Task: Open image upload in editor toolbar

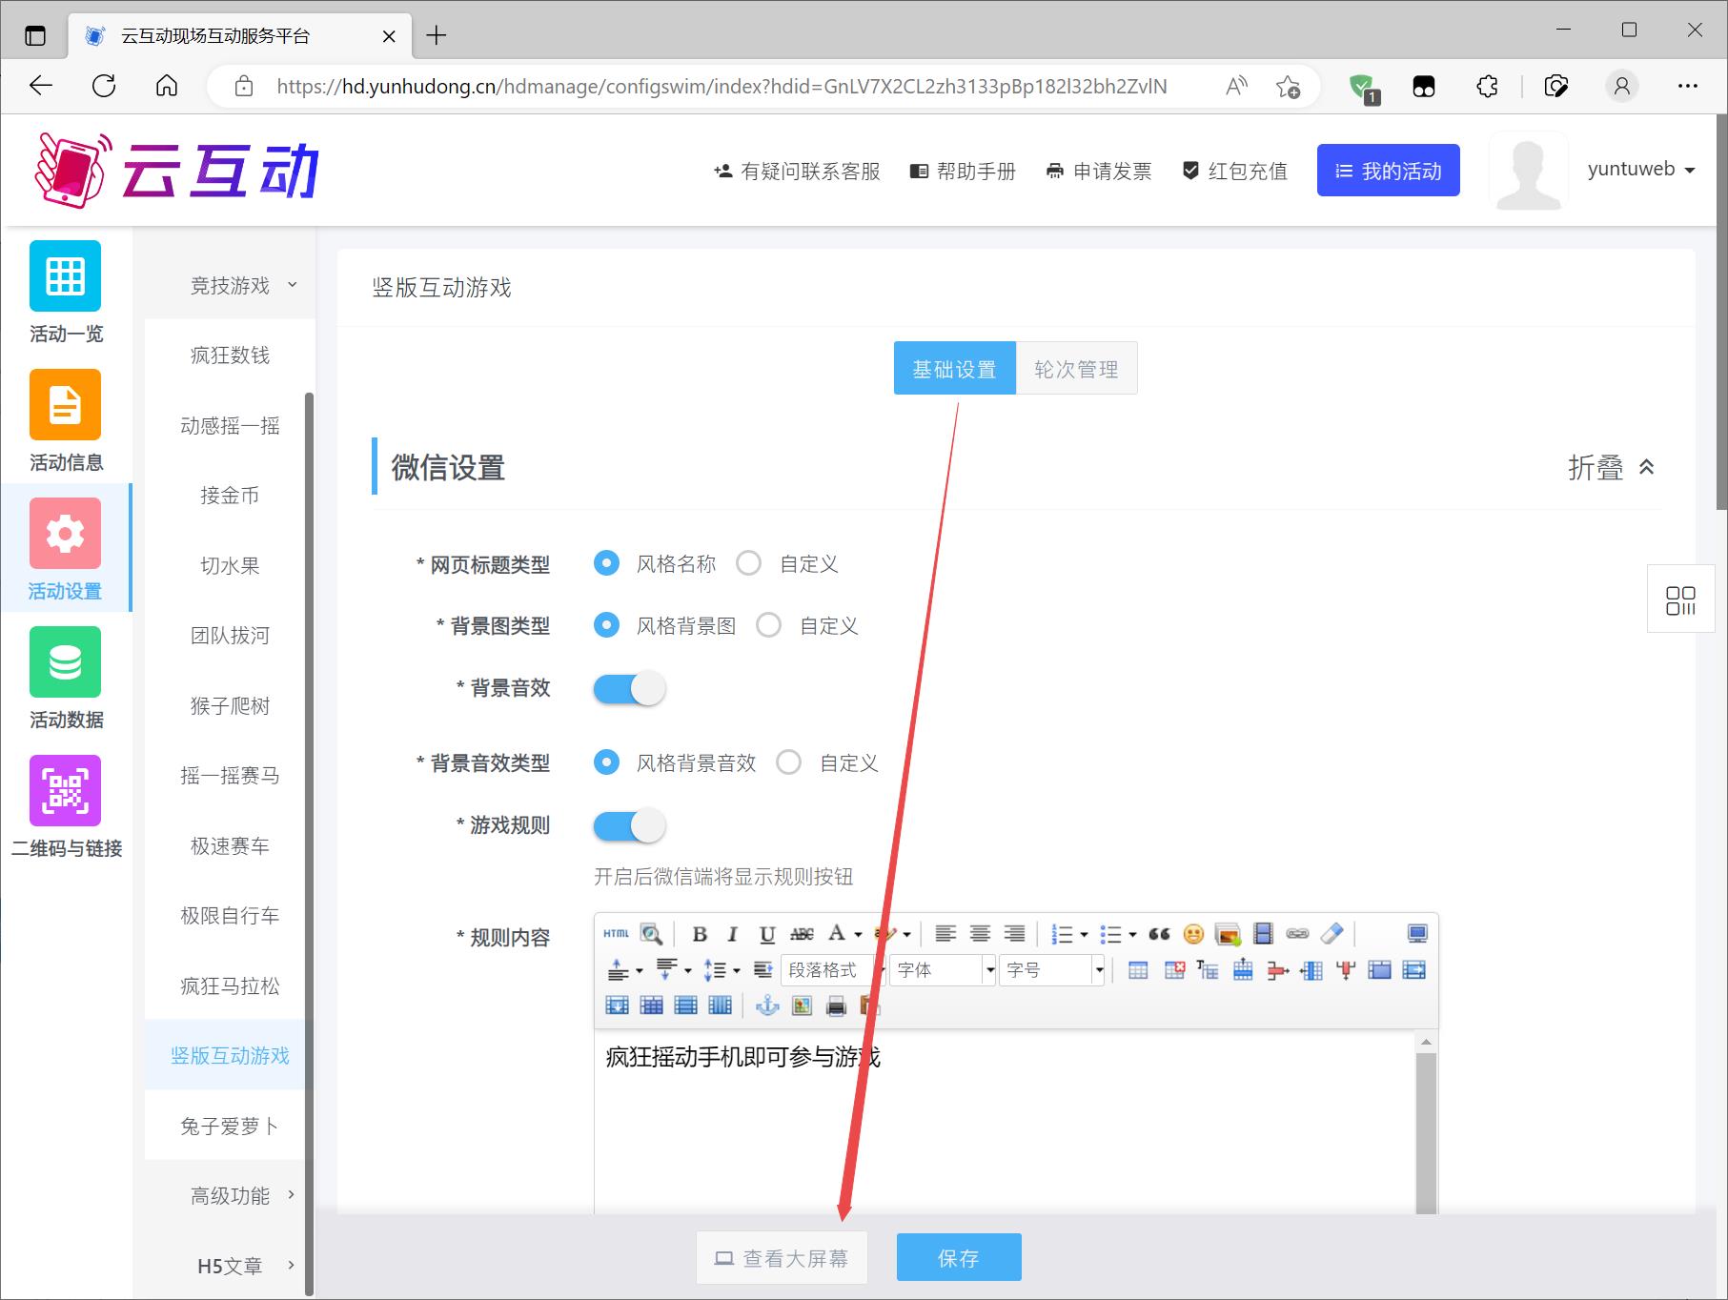Action: (x=1228, y=934)
